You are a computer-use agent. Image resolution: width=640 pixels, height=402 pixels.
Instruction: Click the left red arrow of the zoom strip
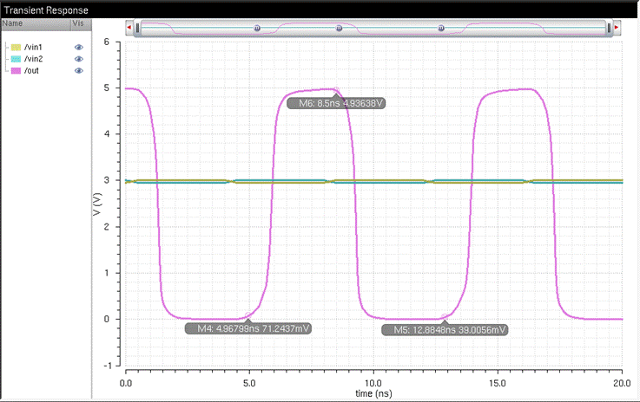(129, 27)
